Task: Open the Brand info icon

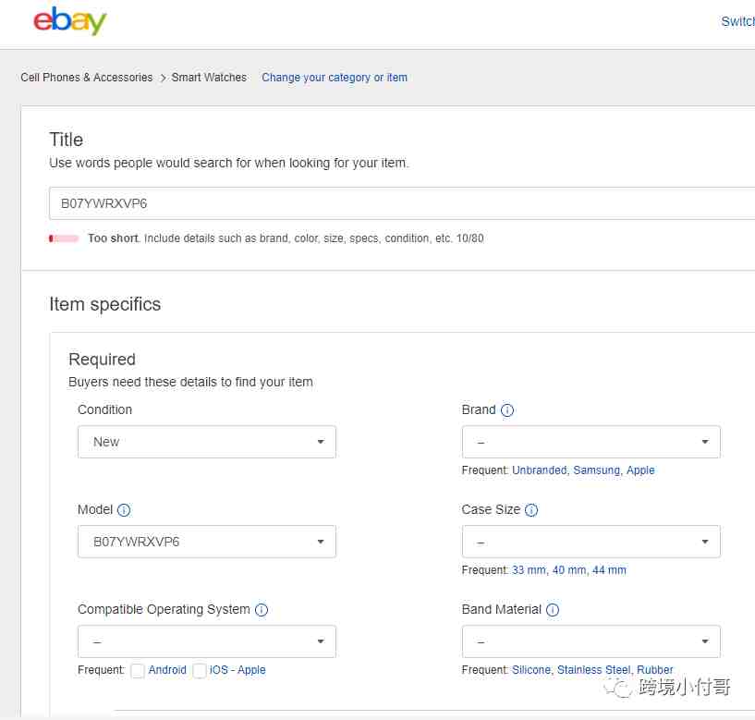Action: tap(507, 410)
